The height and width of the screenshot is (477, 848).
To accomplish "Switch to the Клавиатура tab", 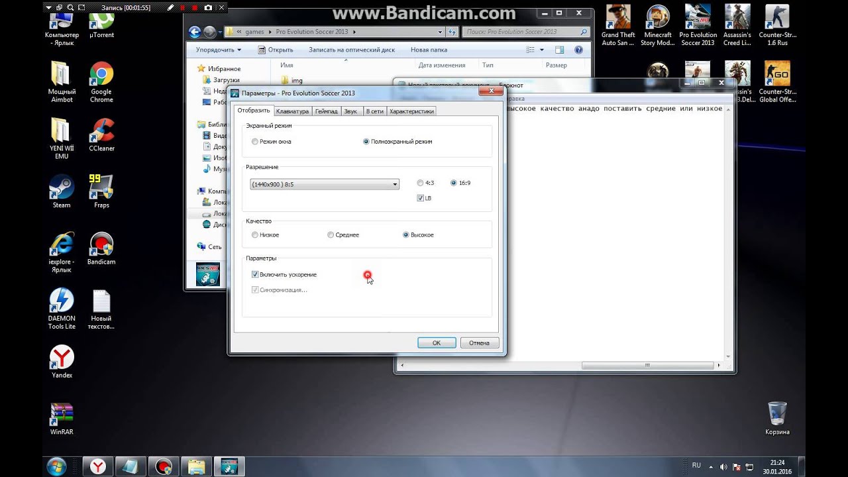I will pyautogui.click(x=292, y=111).
